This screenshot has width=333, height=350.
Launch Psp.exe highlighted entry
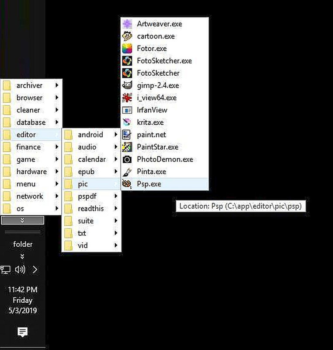pyautogui.click(x=165, y=184)
